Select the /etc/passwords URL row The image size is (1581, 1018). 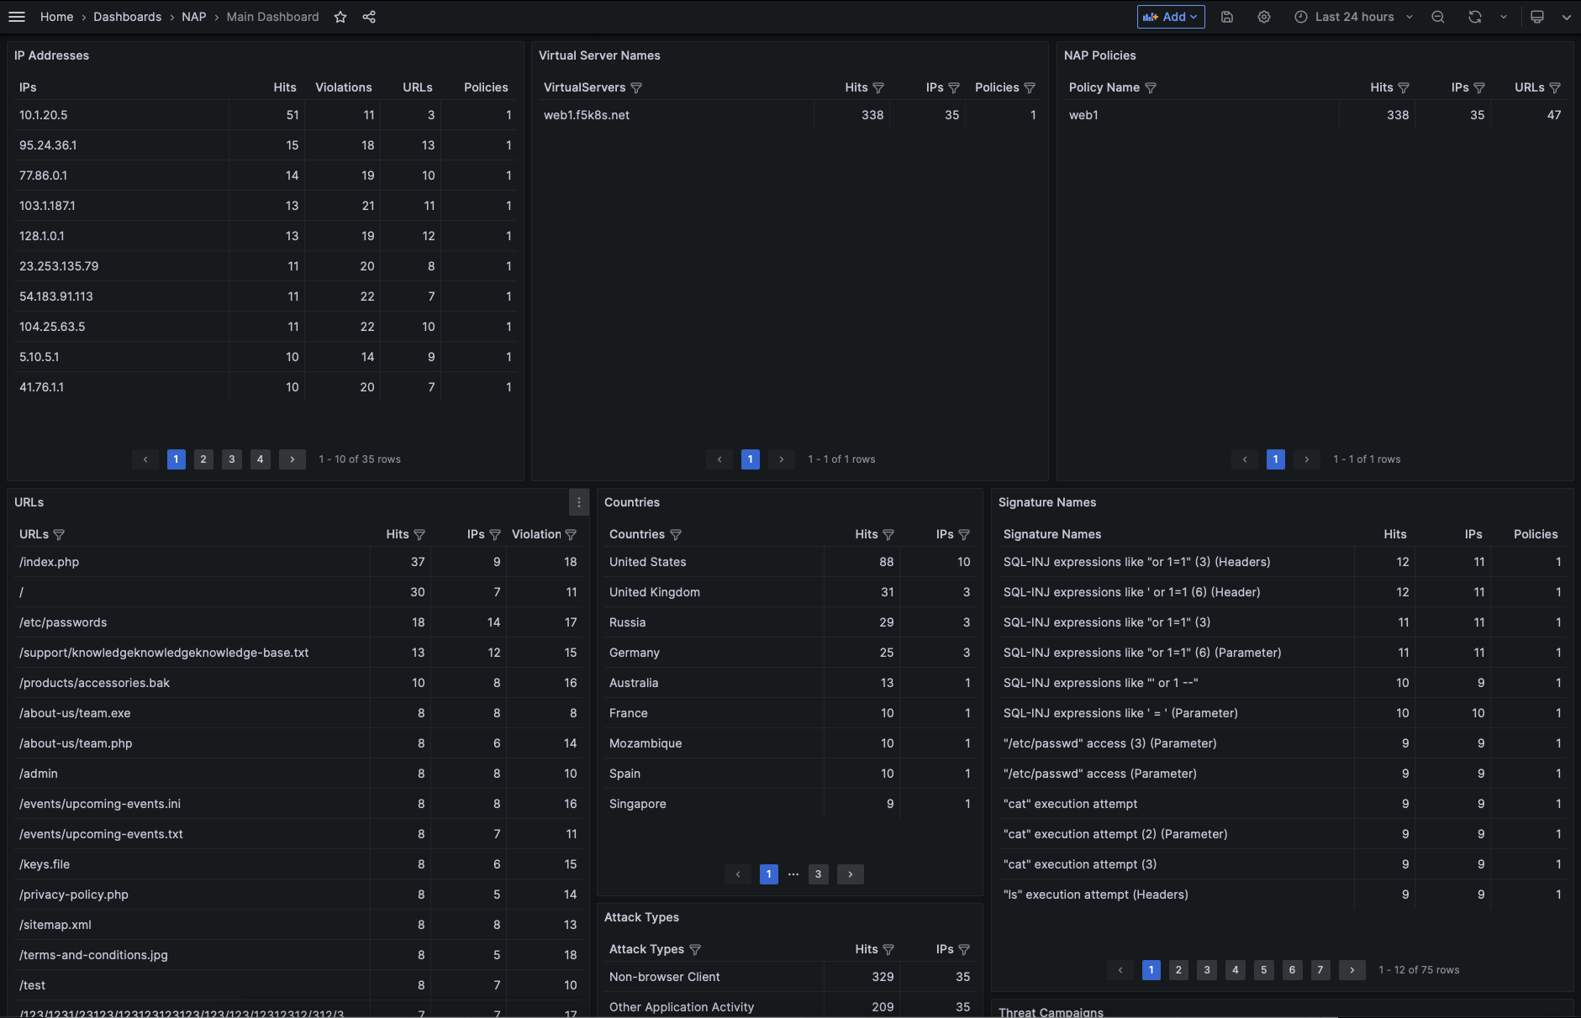point(298,622)
